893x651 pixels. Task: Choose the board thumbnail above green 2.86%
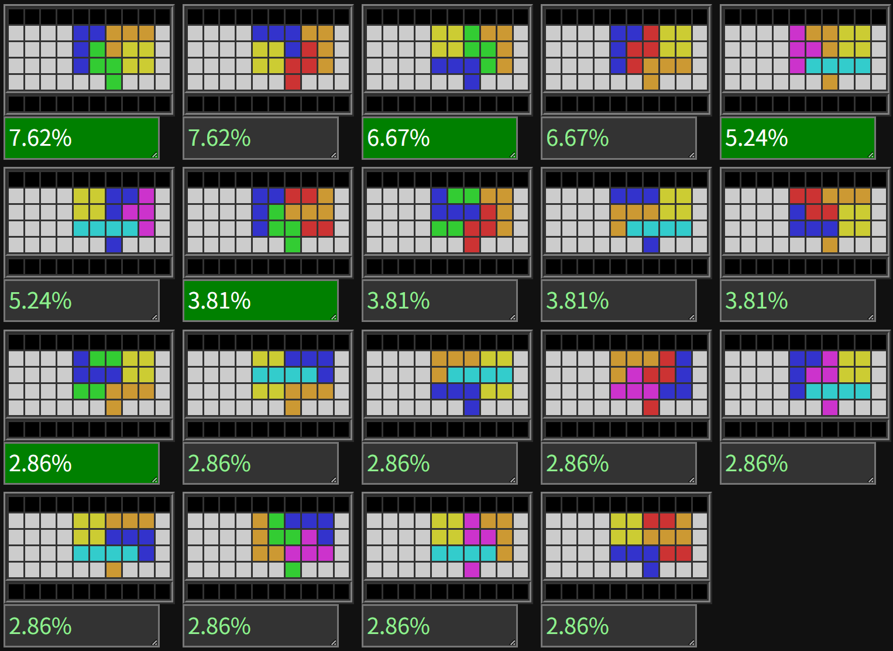89,385
